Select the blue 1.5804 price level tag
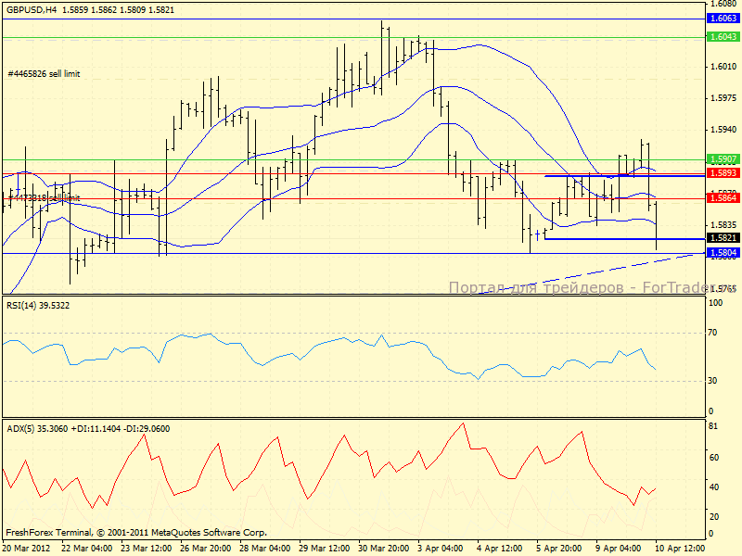742x556 pixels. coord(723,252)
